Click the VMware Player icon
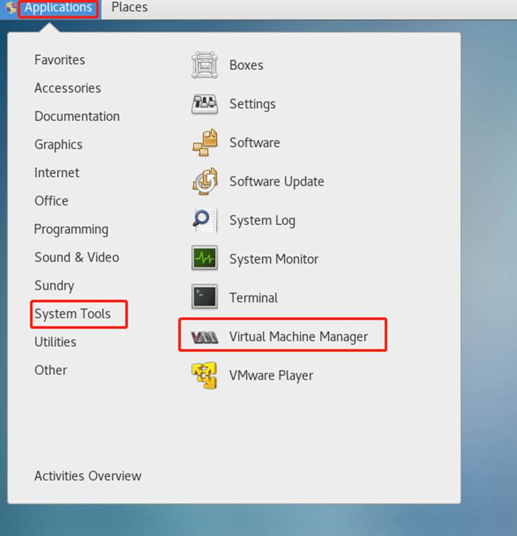 tap(205, 376)
